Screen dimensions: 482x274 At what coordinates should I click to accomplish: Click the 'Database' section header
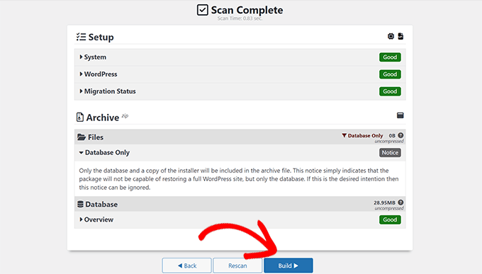click(240, 204)
